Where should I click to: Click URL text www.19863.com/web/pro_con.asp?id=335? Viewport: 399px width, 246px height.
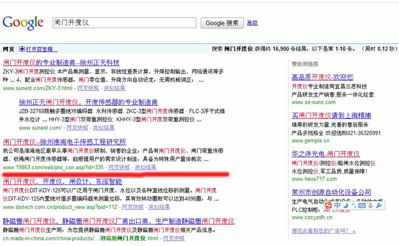53,167
